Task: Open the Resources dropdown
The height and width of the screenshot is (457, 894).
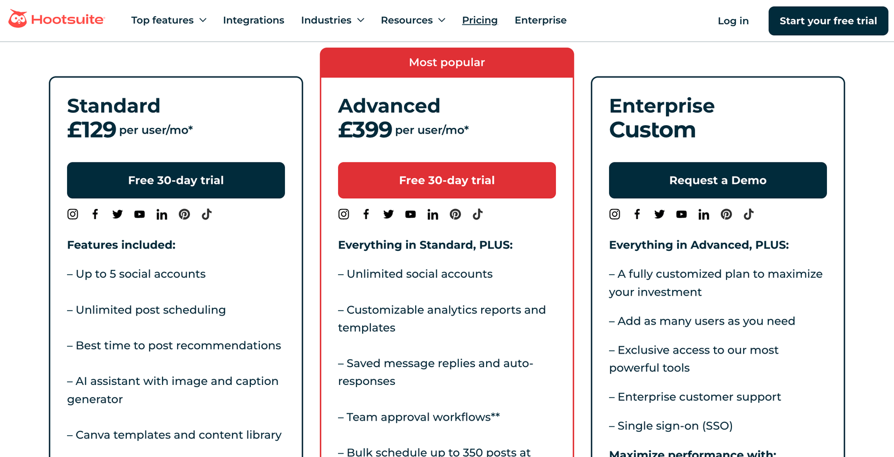Action: pos(412,20)
